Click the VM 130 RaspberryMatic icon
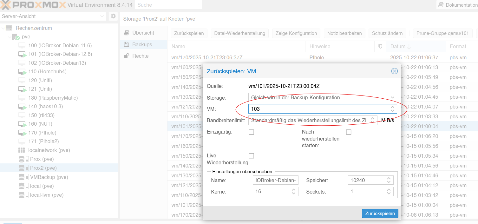This screenshot has height=224, width=478. click(x=22, y=98)
